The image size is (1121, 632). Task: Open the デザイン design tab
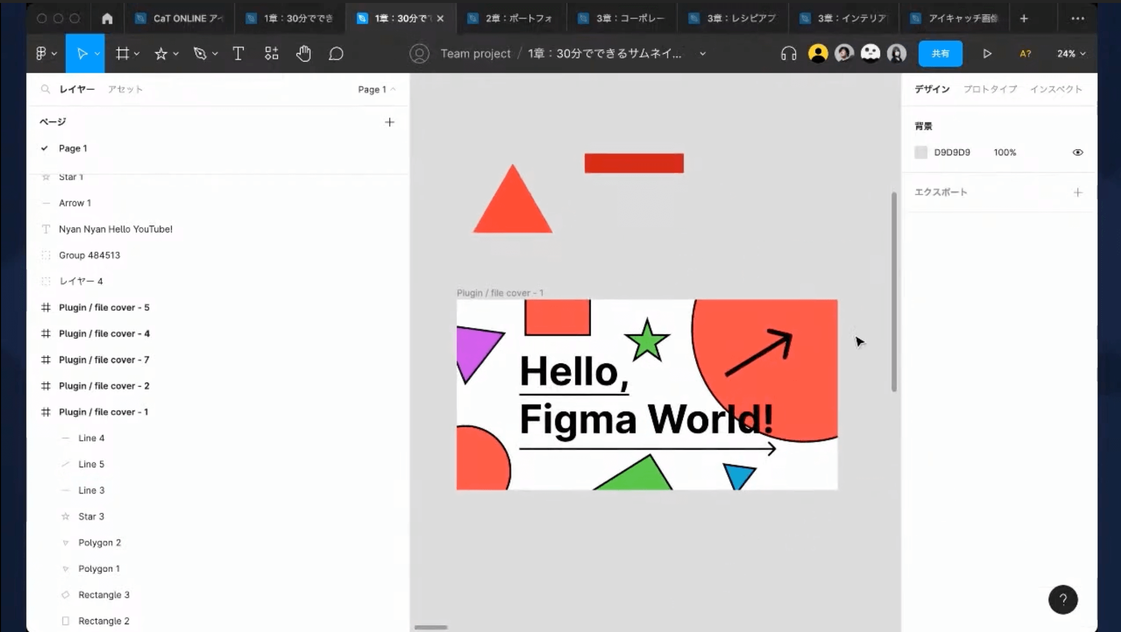[932, 89]
